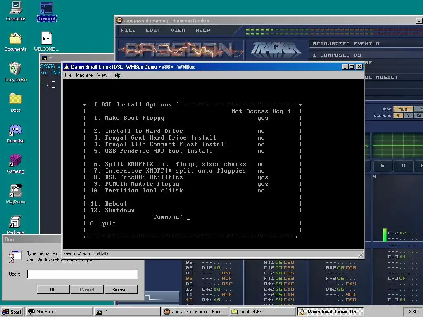Image resolution: width=423 pixels, height=317 pixels.
Task: Minimize the WMBox window
Action: (345, 67)
